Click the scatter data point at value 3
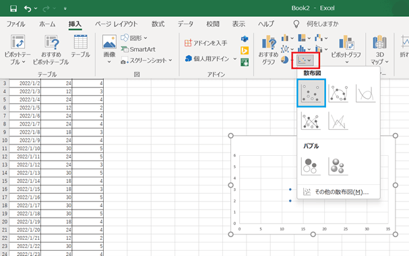Viewport: 409px width, 256px height. [290, 189]
